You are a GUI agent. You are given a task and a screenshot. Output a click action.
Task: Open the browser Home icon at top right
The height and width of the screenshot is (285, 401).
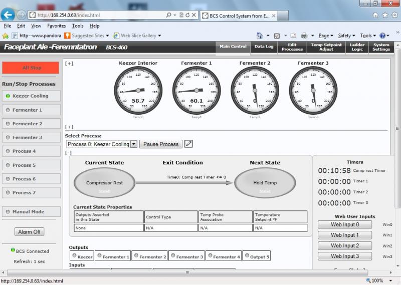click(x=375, y=15)
